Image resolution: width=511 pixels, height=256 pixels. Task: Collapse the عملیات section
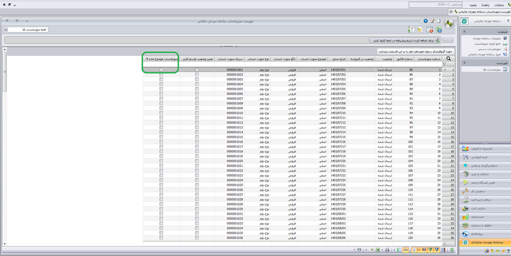pos(465,31)
